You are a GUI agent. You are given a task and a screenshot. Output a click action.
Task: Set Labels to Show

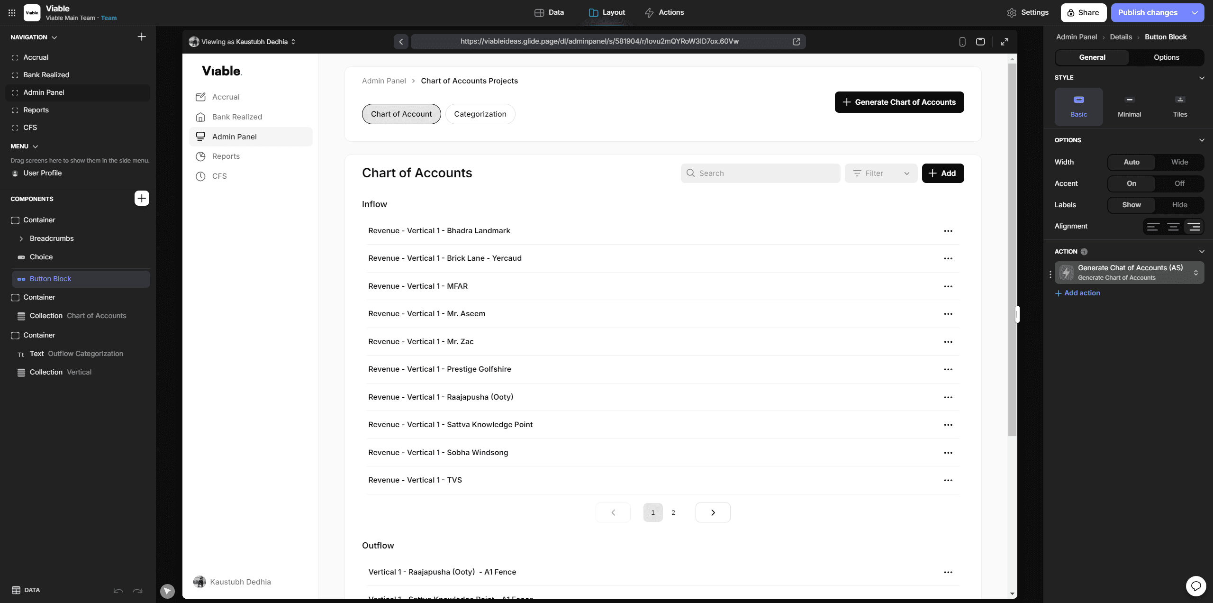(x=1131, y=205)
